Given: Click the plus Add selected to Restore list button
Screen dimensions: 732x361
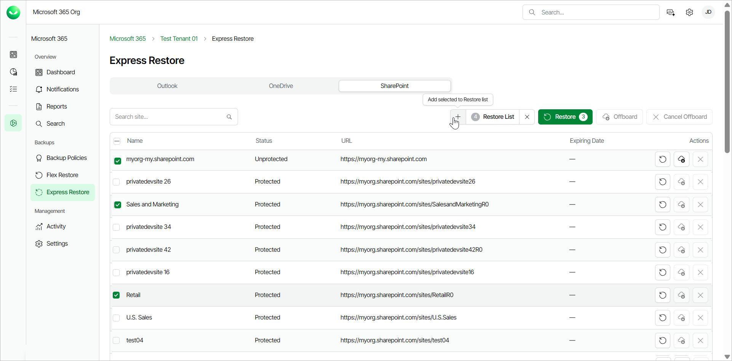Looking at the screenshot, I should [x=458, y=117].
